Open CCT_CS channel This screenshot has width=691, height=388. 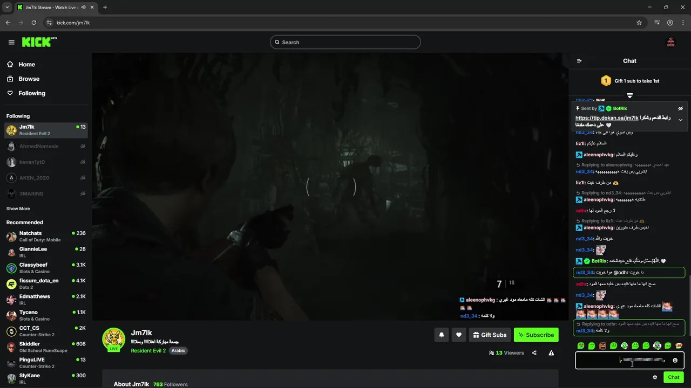(x=46, y=331)
